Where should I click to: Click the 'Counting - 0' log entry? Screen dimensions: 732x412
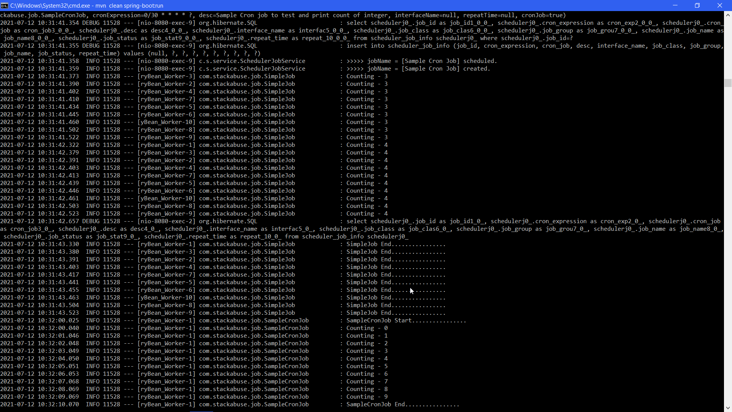(366, 328)
